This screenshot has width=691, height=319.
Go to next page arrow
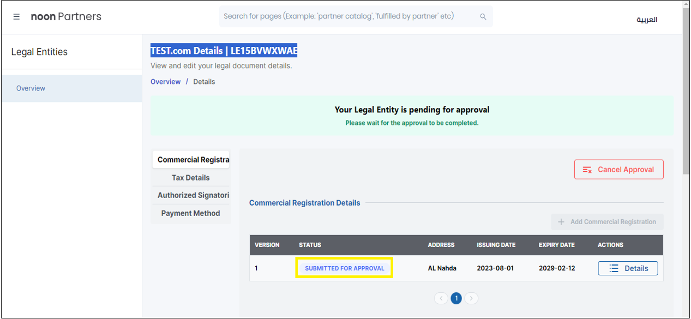coord(472,298)
